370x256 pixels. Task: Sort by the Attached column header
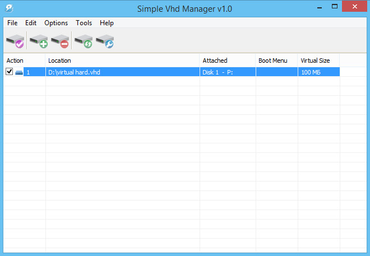[228, 60]
